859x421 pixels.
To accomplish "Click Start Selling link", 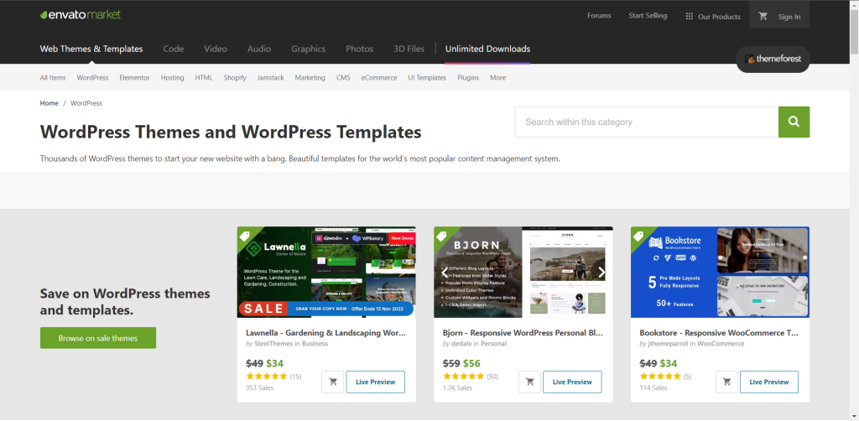I will (648, 16).
